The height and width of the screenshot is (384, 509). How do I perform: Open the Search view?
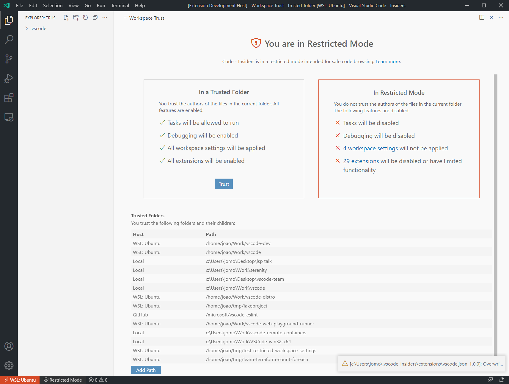point(9,39)
